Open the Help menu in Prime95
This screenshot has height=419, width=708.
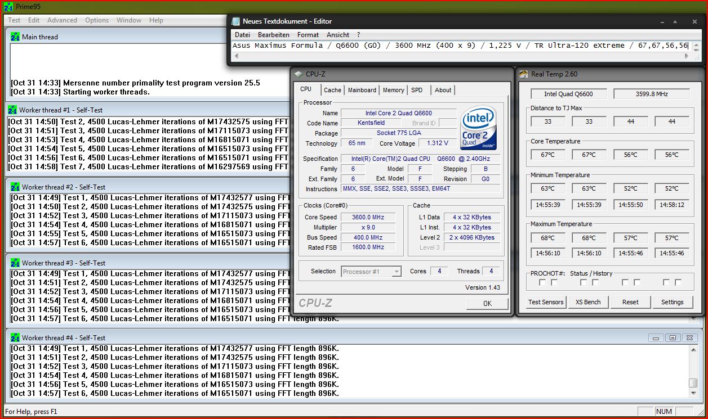(156, 20)
